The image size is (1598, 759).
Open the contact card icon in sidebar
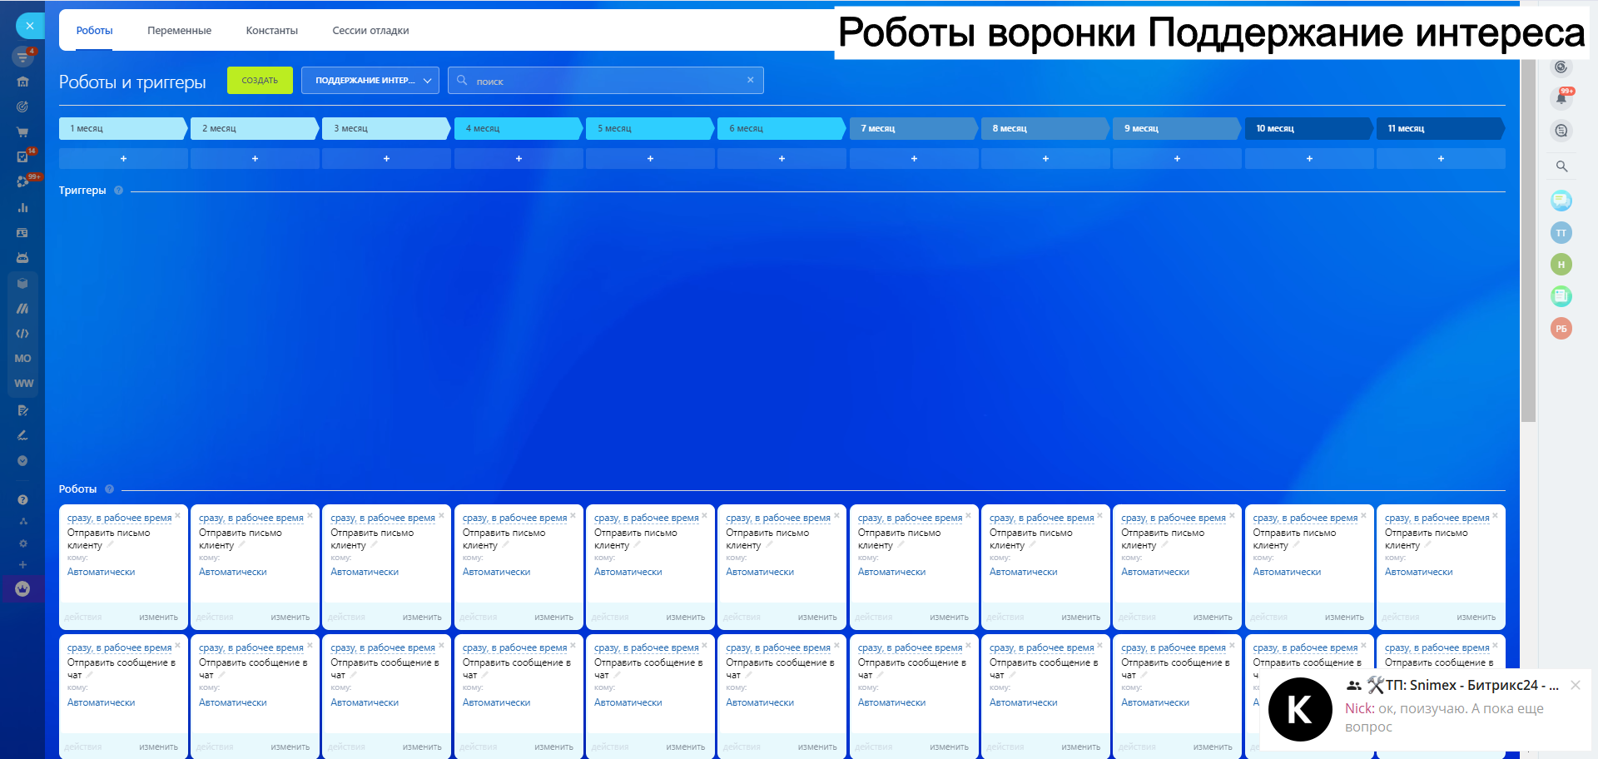(22, 233)
